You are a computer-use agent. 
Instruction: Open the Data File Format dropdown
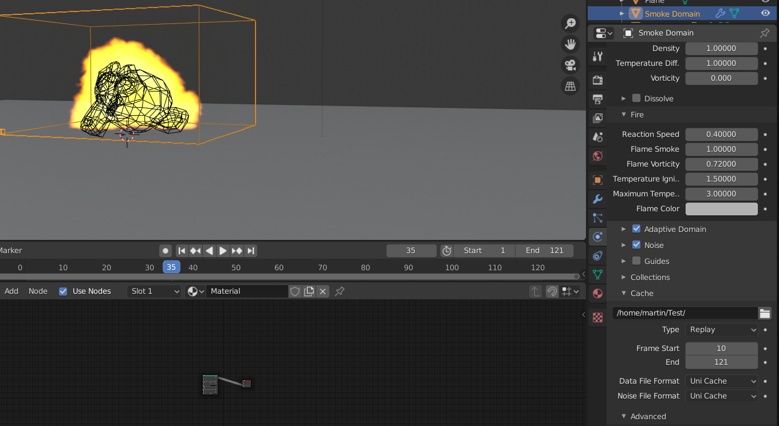[x=721, y=381]
